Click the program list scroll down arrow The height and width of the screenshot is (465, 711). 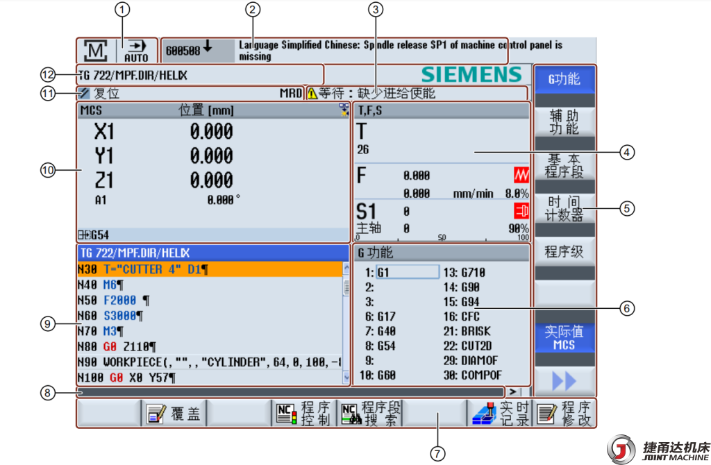[347, 378]
